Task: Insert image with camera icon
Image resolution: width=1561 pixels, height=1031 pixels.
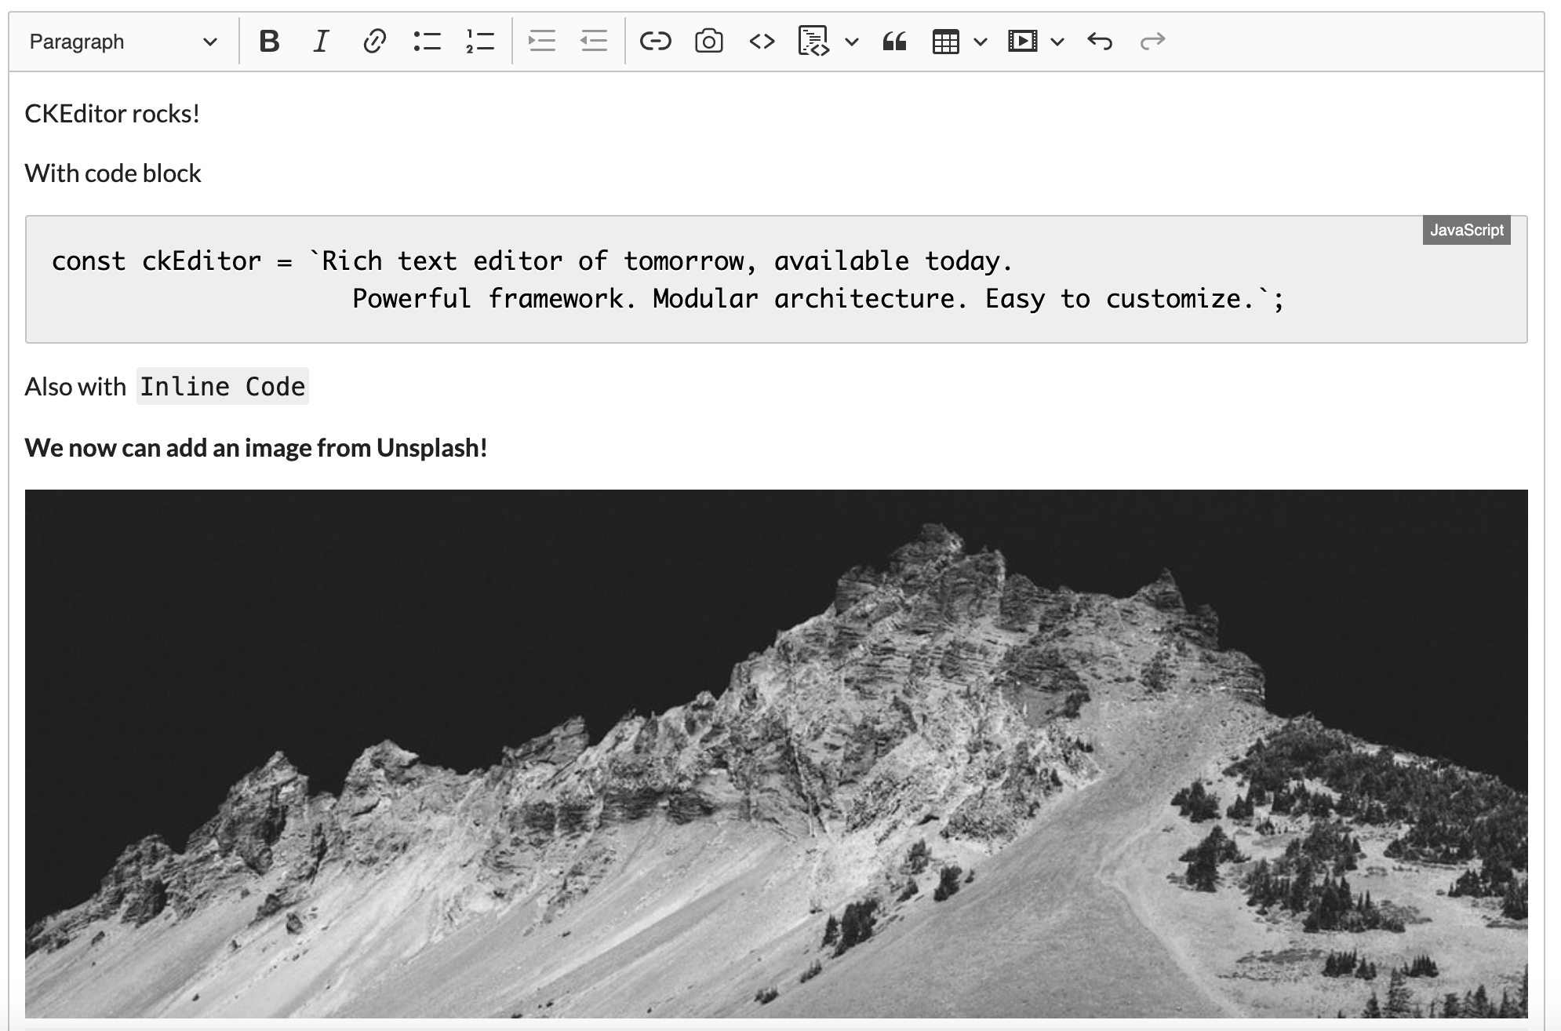Action: click(x=708, y=41)
